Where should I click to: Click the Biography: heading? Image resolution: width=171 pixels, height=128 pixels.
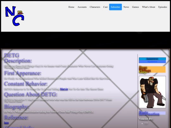[17, 107]
